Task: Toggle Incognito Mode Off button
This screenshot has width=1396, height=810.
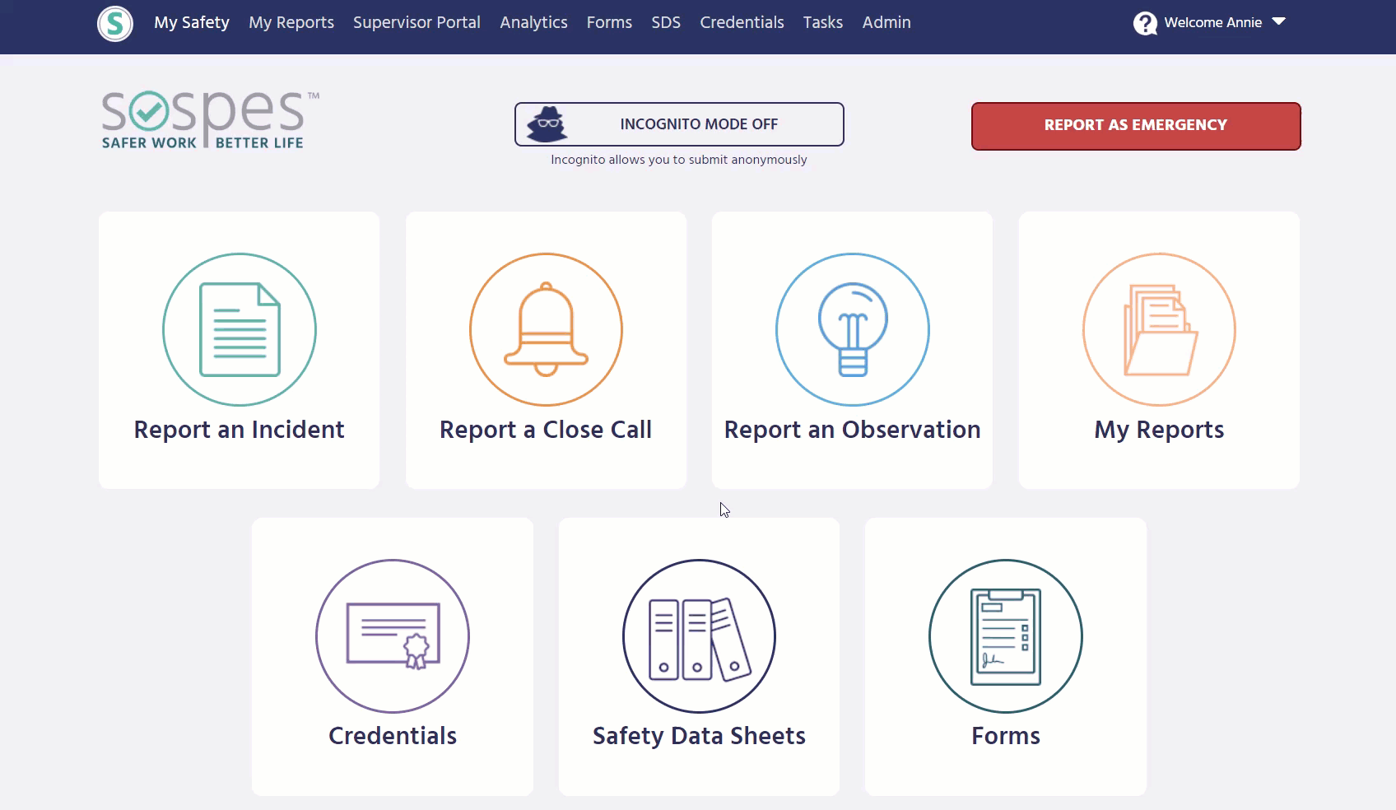Action: point(679,124)
